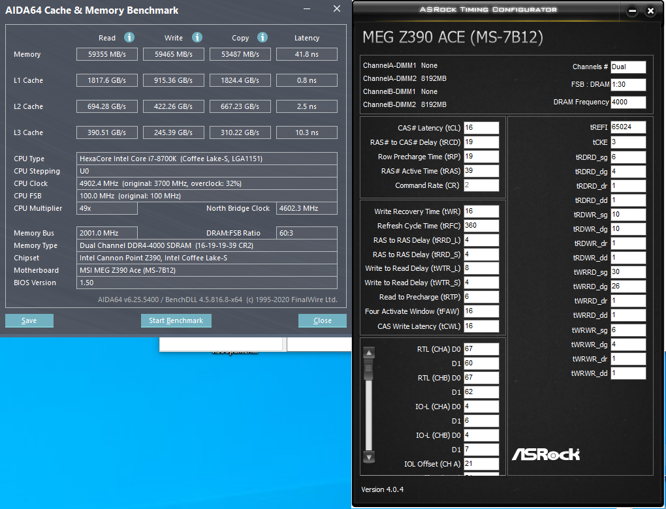Viewport: 666px width, 509px height.
Task: Click the Read info icon in AIDA64
Action: 129,37
